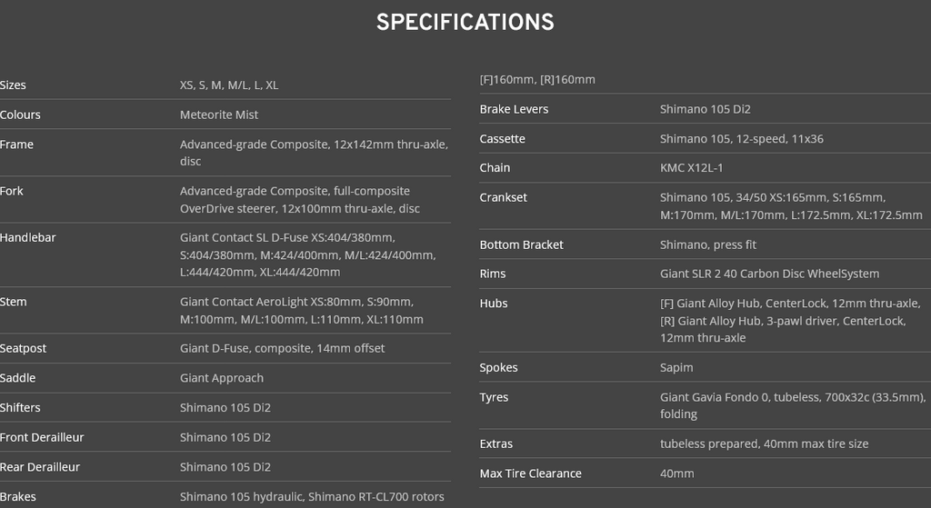Select the Max Tire Clearance label

tap(531, 473)
